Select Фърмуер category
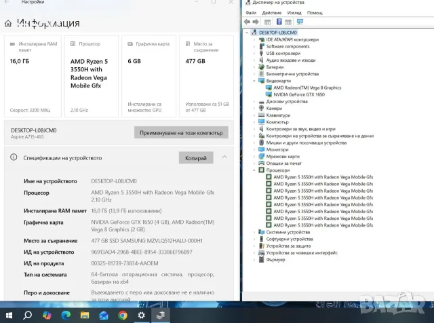 tap(275, 260)
